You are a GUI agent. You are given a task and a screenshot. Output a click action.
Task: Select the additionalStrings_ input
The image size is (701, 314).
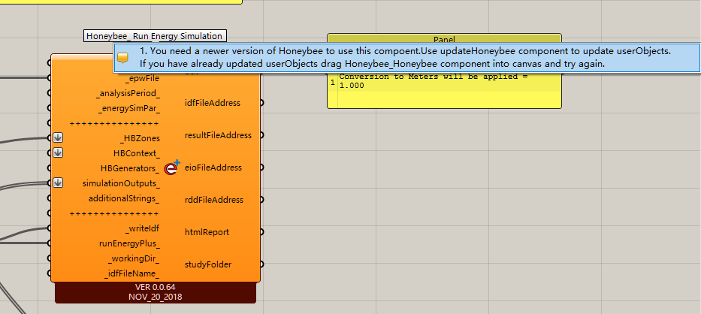[x=124, y=198]
